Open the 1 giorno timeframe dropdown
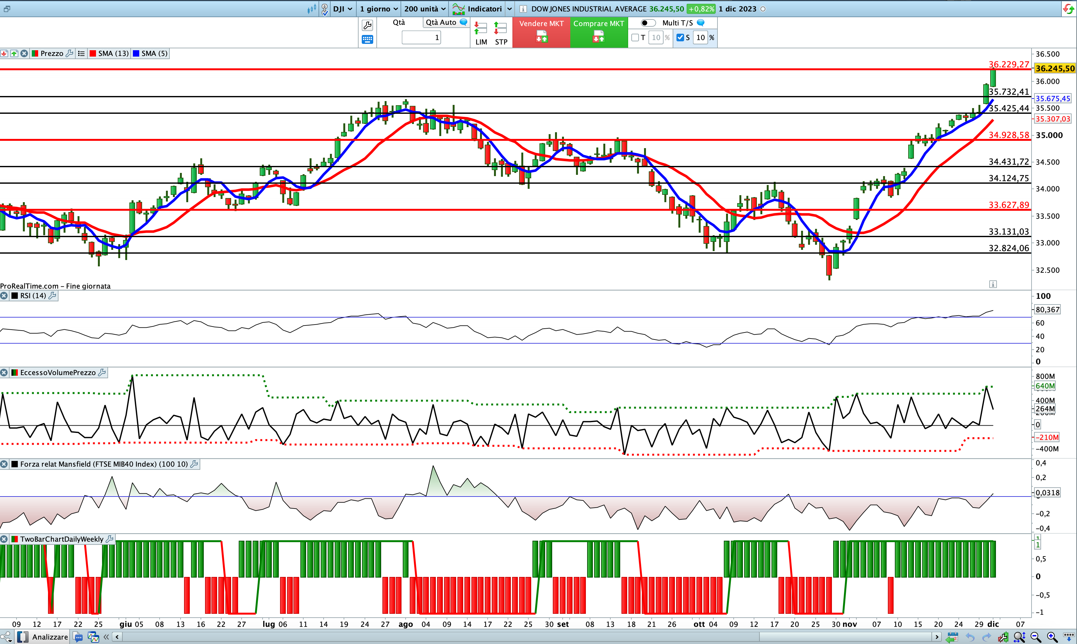Image resolution: width=1077 pixels, height=644 pixels. click(379, 9)
